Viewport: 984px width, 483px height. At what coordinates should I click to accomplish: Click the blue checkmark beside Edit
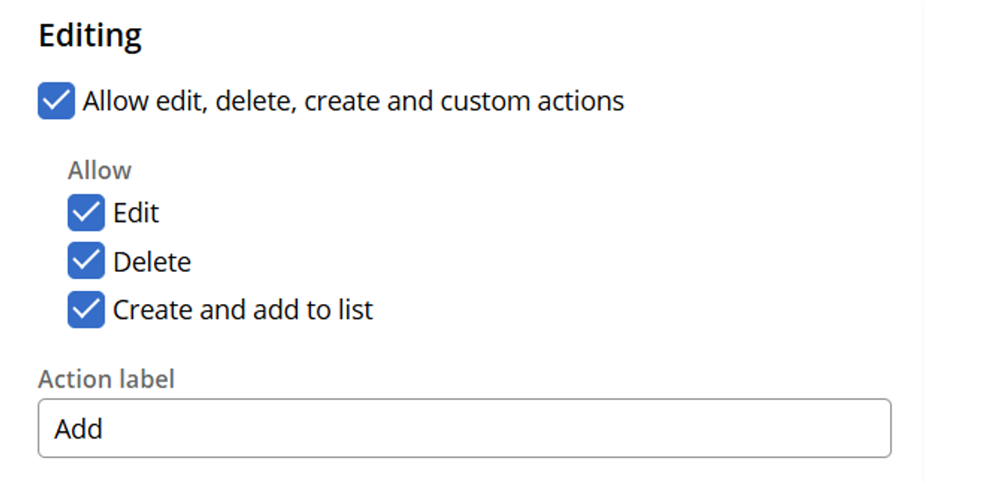click(86, 212)
